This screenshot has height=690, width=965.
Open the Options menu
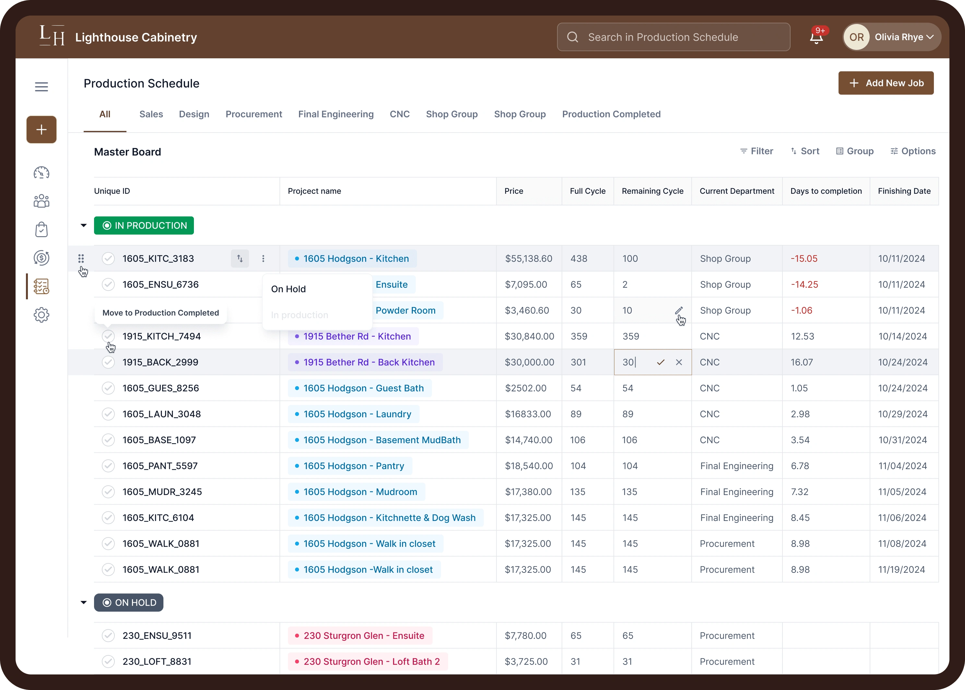(x=913, y=151)
